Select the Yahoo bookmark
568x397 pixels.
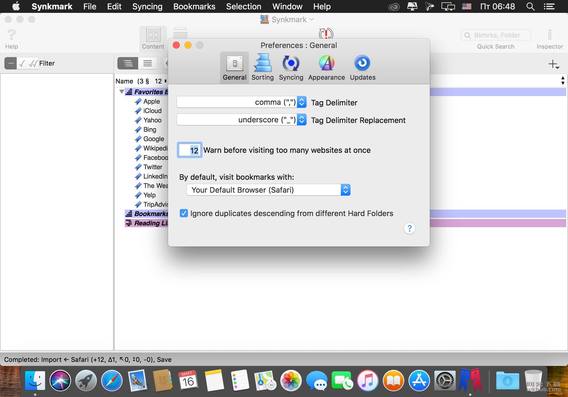(152, 120)
